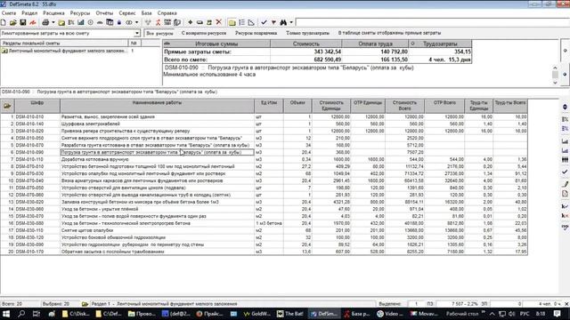Open the Отчёты menu
The image size is (570, 320).
click(104, 13)
